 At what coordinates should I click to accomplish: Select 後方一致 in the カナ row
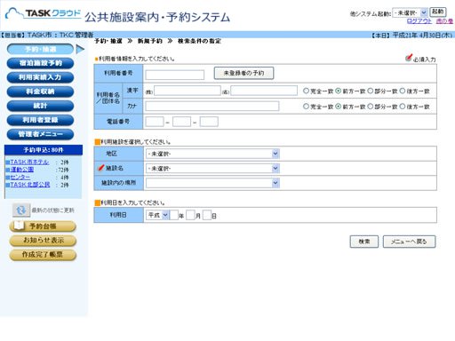point(403,106)
